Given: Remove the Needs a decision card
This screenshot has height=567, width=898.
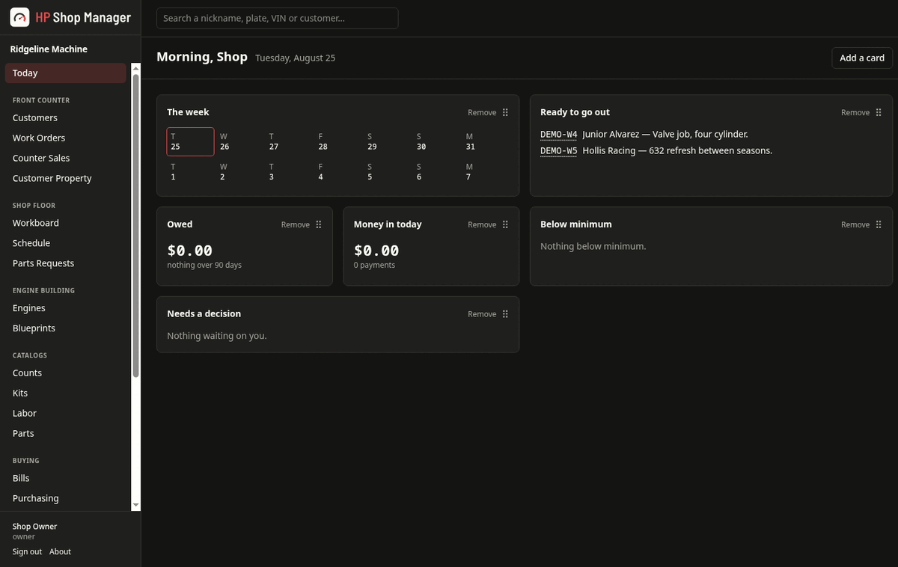Looking at the screenshot, I should tap(482, 314).
